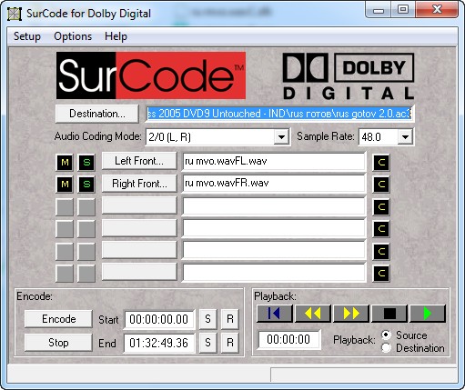Click the R button next to Start time
Screen dimensions: 465x390
click(230, 319)
